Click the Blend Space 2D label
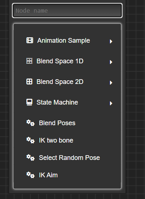Screen dimensions: 145x199 pyautogui.click(x=60, y=82)
